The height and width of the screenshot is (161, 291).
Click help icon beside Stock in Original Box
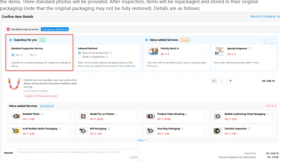[x=107, y=57]
